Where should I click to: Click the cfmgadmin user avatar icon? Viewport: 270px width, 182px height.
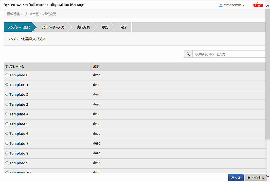pos(221,5)
